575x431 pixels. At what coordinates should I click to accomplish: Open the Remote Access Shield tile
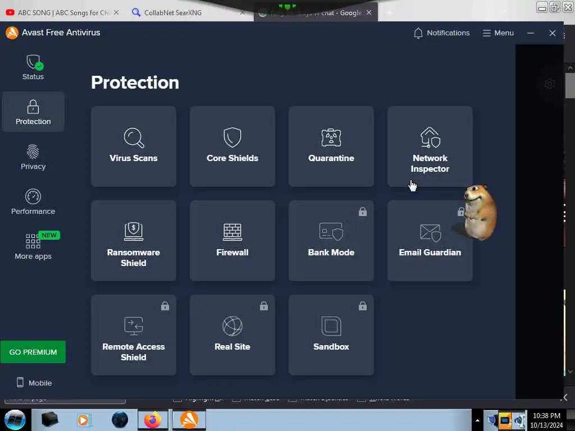134,335
